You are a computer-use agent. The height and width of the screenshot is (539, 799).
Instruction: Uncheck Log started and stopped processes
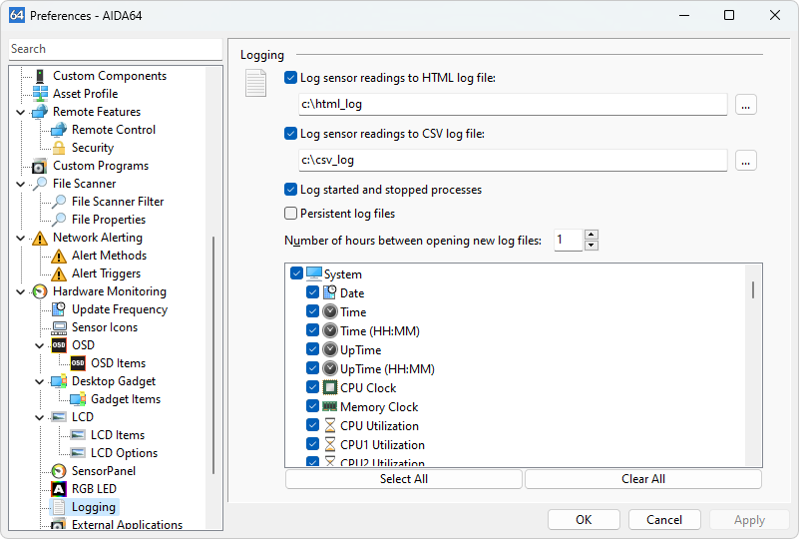(291, 190)
